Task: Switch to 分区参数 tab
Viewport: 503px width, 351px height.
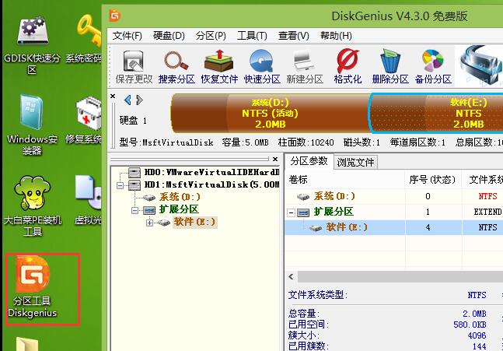Action: point(309,161)
